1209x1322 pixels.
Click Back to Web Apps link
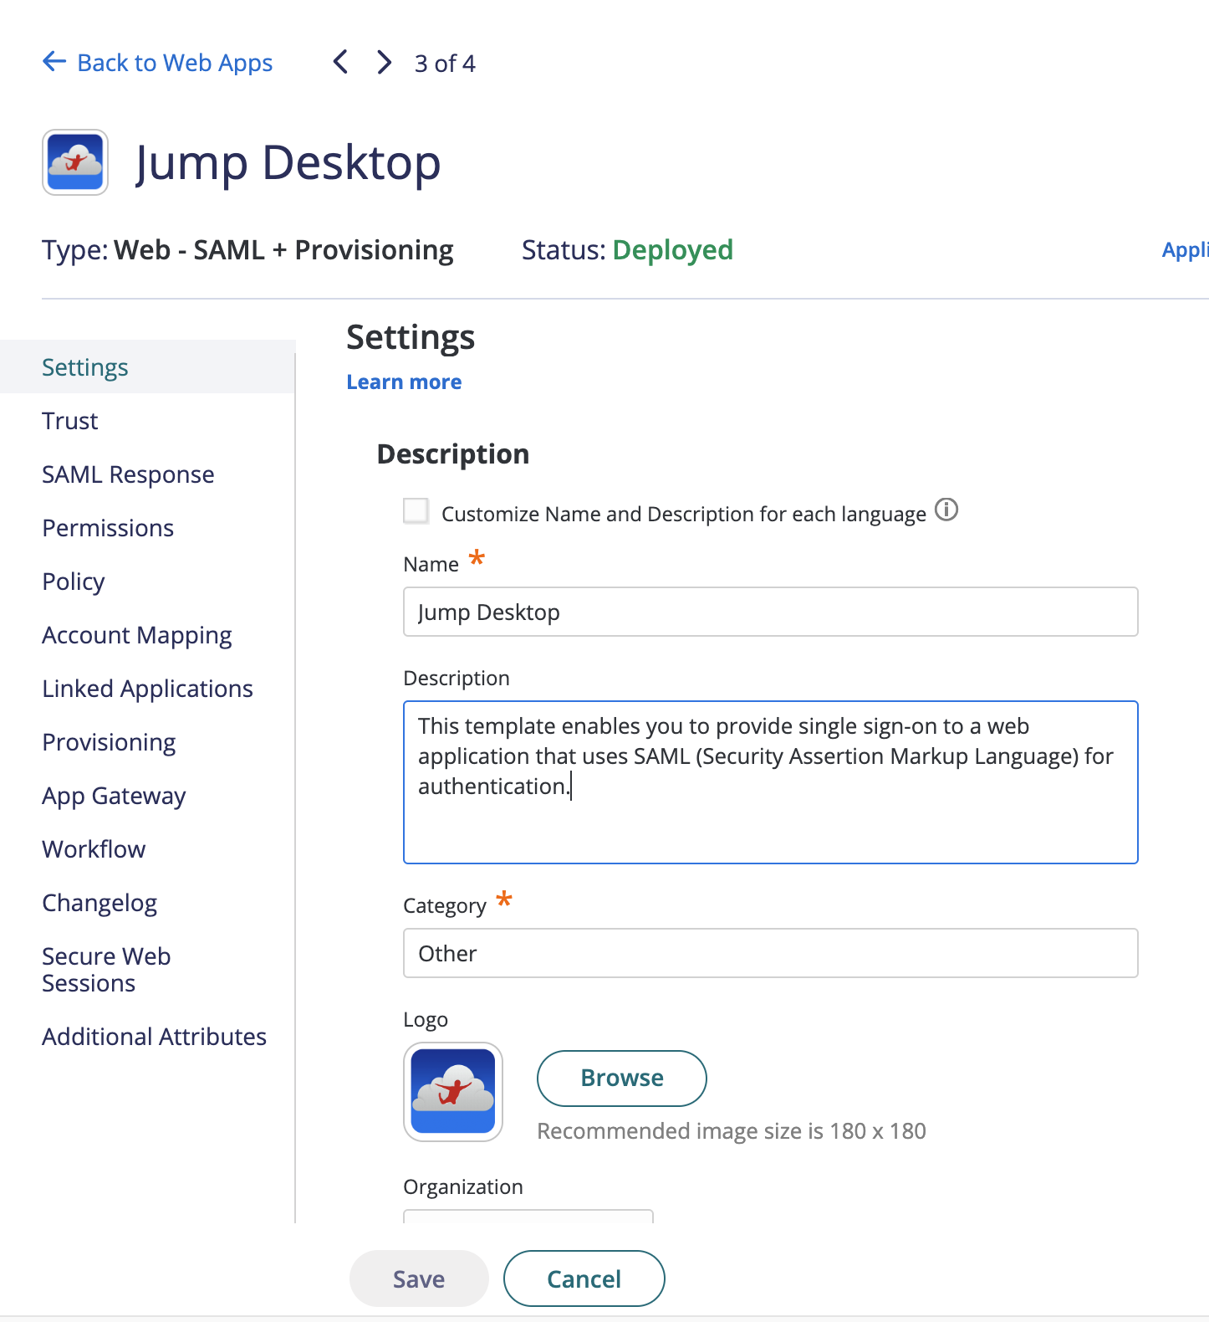click(175, 63)
